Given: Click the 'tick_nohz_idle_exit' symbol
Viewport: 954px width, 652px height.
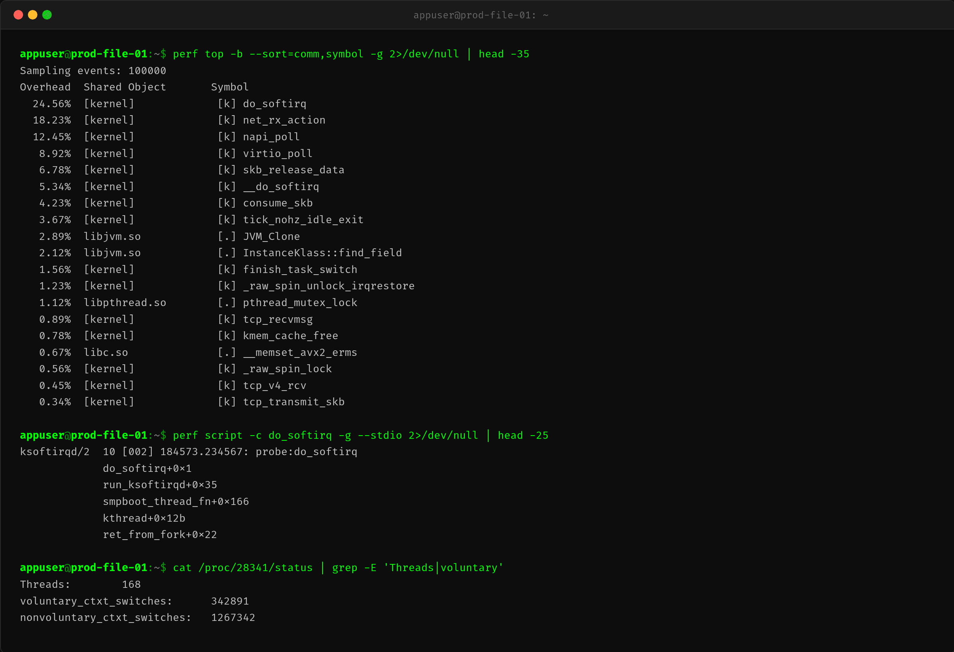Looking at the screenshot, I should [x=303, y=219].
